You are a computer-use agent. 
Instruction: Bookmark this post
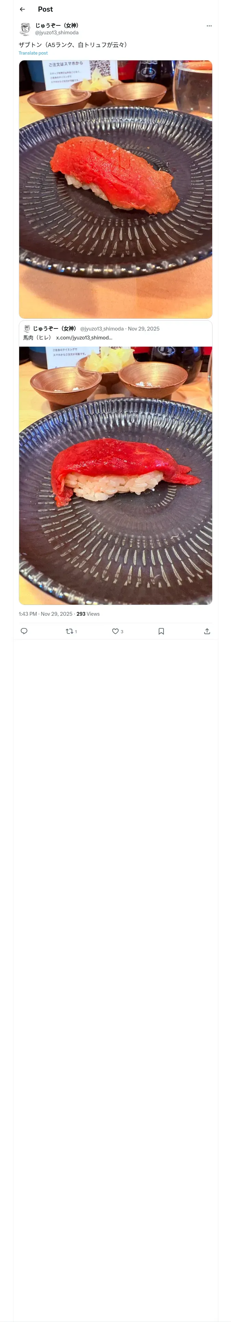click(x=161, y=631)
